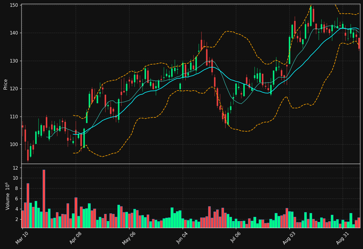Click the red volume bar above Apr 08

pyautogui.click(x=76, y=212)
